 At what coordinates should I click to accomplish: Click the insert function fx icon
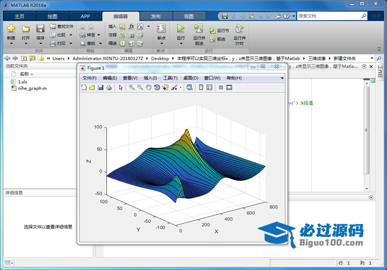click(132, 26)
